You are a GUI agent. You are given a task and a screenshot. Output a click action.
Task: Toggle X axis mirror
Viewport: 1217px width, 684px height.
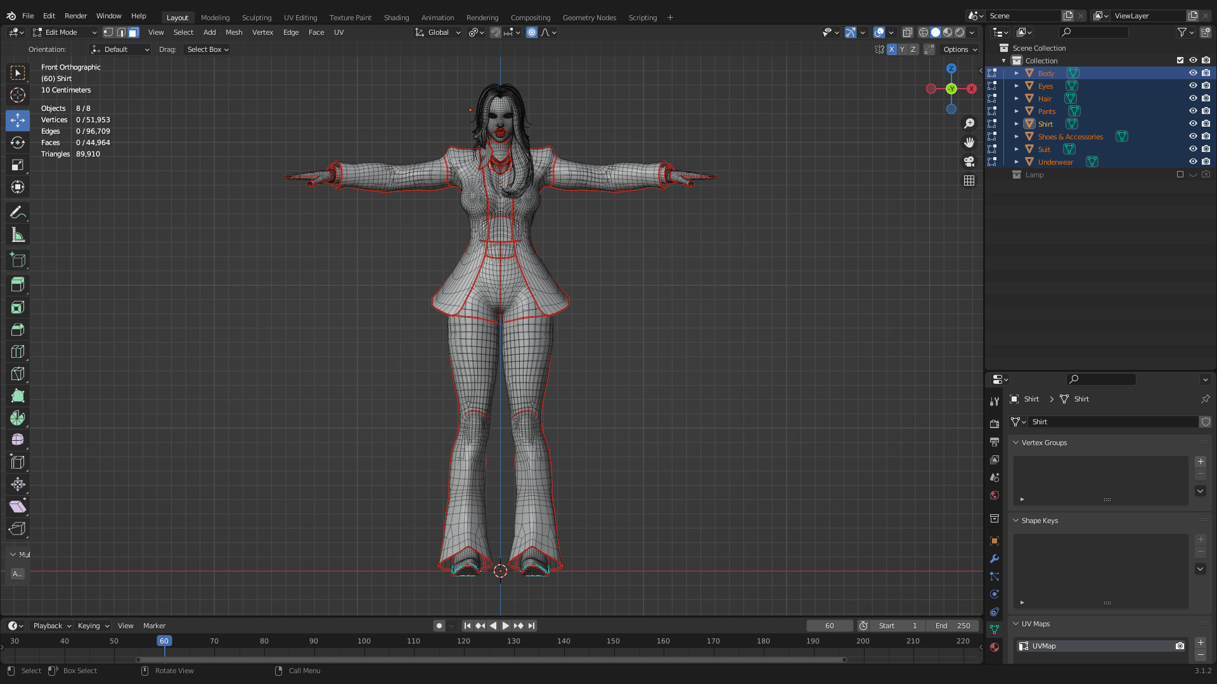pyautogui.click(x=892, y=49)
